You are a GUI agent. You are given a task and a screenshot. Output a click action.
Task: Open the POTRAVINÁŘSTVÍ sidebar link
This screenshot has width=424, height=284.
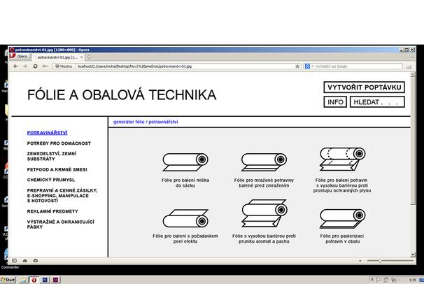click(47, 132)
